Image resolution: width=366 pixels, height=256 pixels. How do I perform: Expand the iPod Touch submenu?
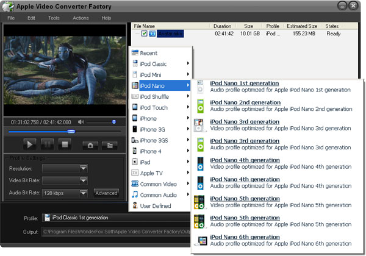pyautogui.click(x=160, y=107)
